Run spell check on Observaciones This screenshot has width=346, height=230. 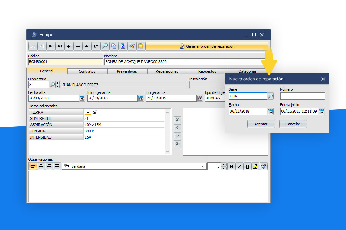[x=264, y=166]
